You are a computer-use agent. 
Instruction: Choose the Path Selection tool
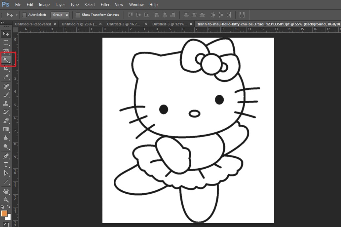pos(6,173)
